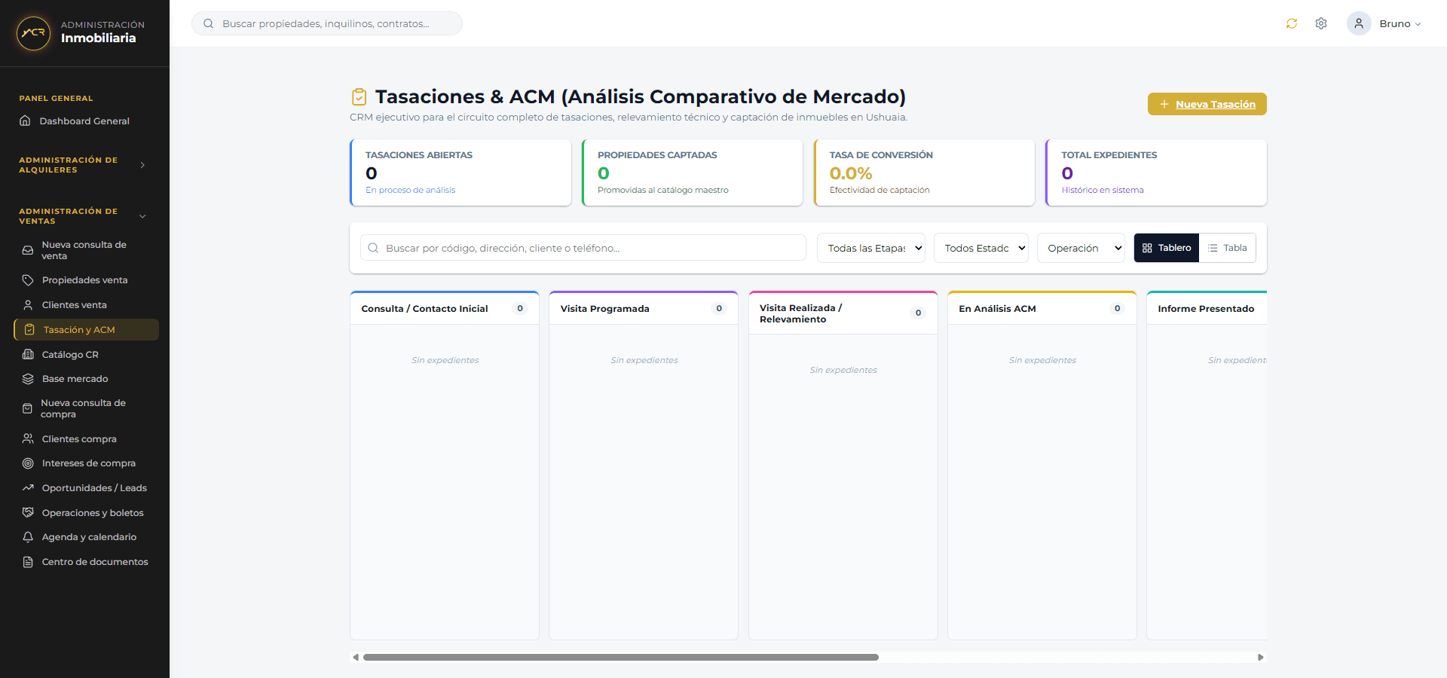
Task: Click the Nueva consulta de compra bag icon
Action: click(27, 408)
